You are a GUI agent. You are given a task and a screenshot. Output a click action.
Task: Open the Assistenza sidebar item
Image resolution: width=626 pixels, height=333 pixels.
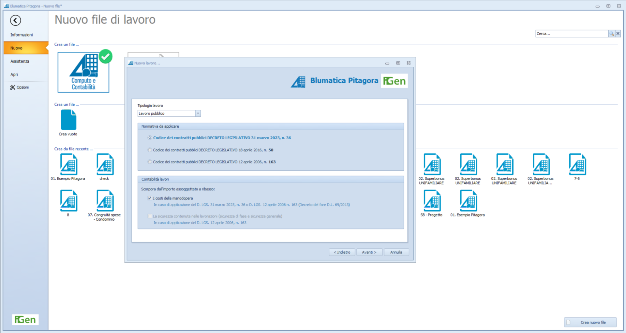(20, 61)
